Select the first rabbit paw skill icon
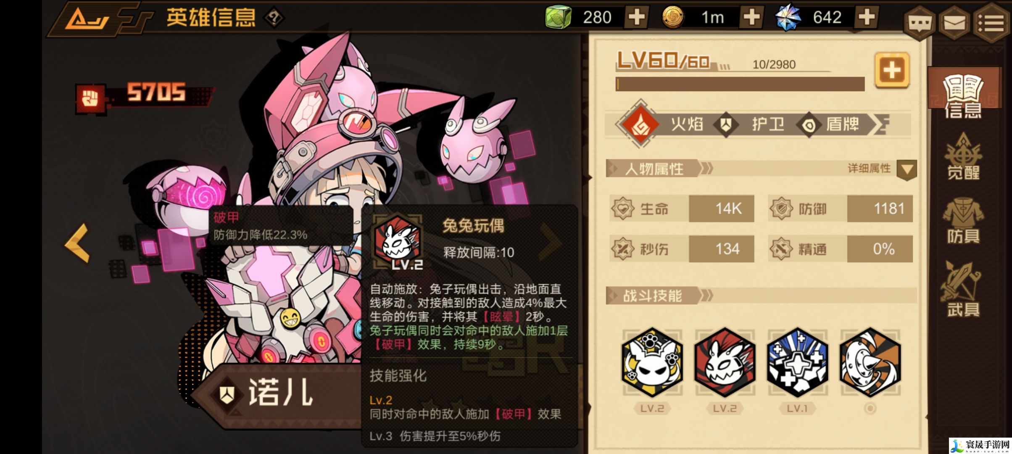 pos(652,362)
